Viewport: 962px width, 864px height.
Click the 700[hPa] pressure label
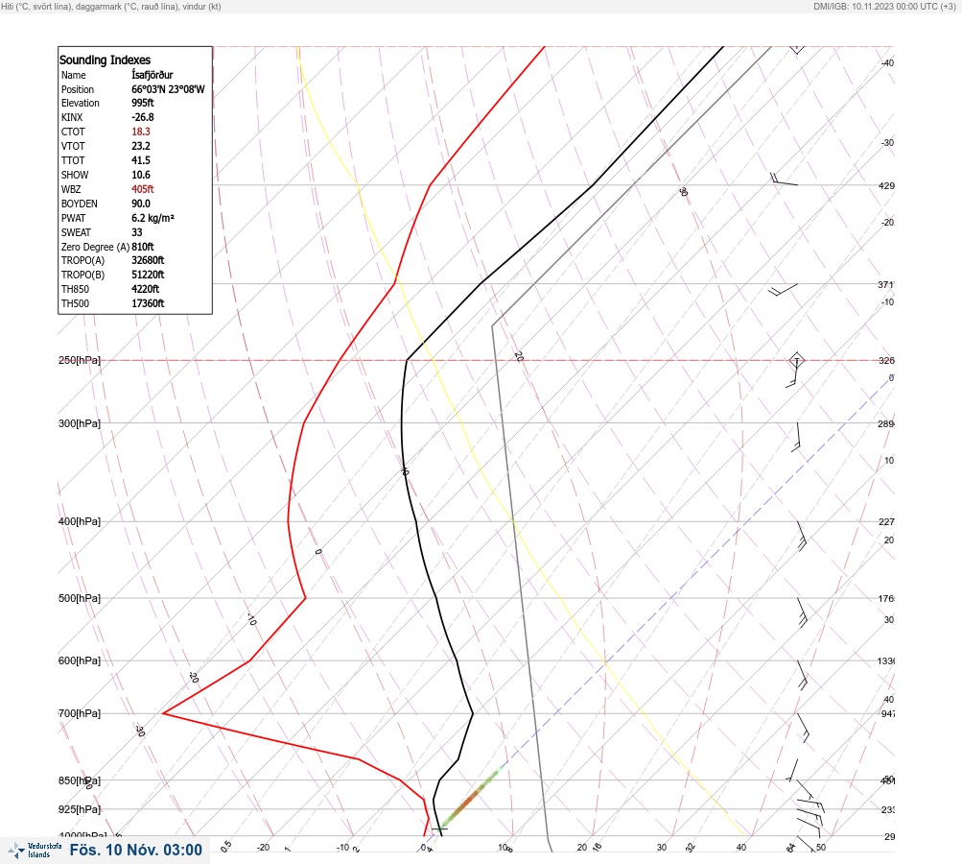tap(80, 713)
